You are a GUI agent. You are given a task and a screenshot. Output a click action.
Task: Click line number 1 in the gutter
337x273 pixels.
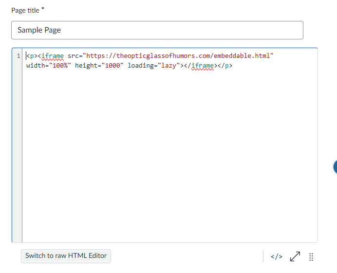(x=19, y=56)
